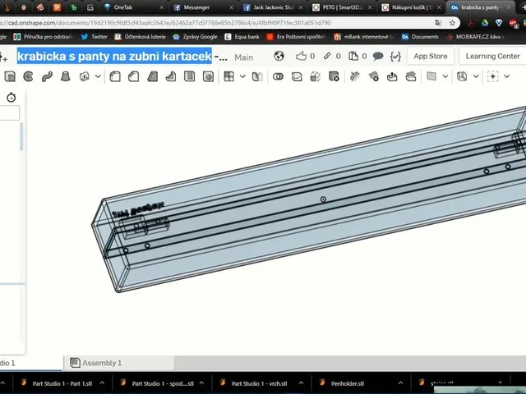The height and width of the screenshot is (394, 526).
Task: Select the Shell tool
Action: point(190,76)
